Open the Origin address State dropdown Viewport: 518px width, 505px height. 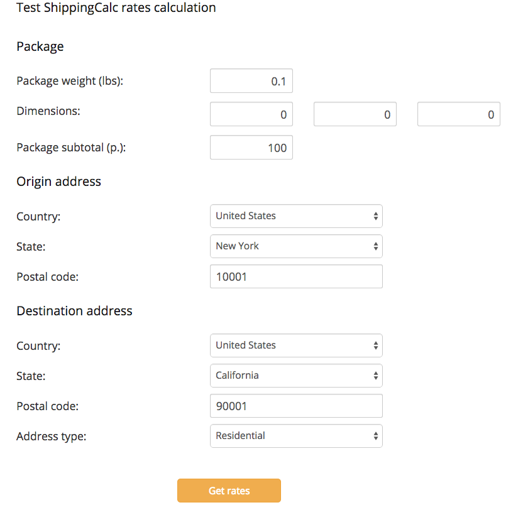295,246
